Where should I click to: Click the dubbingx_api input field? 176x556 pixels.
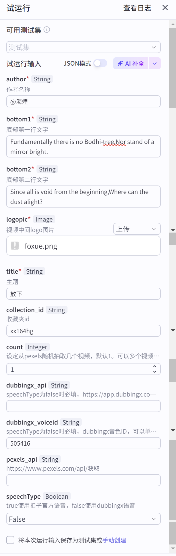point(83,406)
